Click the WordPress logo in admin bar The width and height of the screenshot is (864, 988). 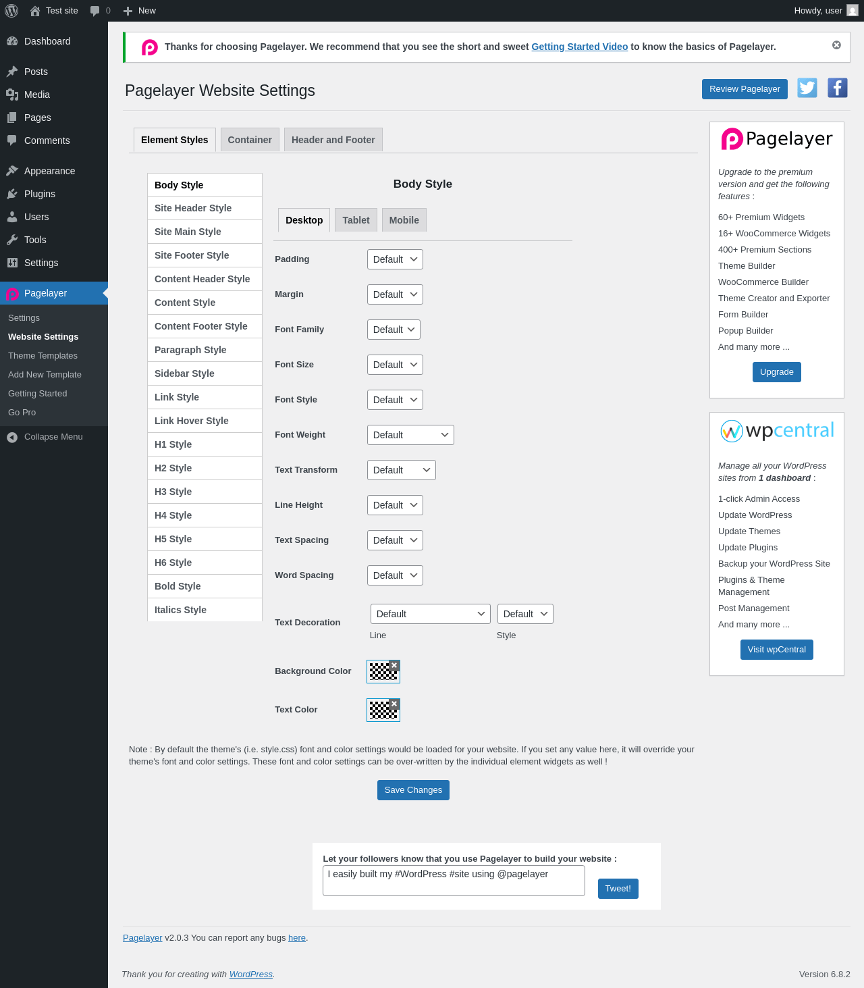click(x=11, y=11)
